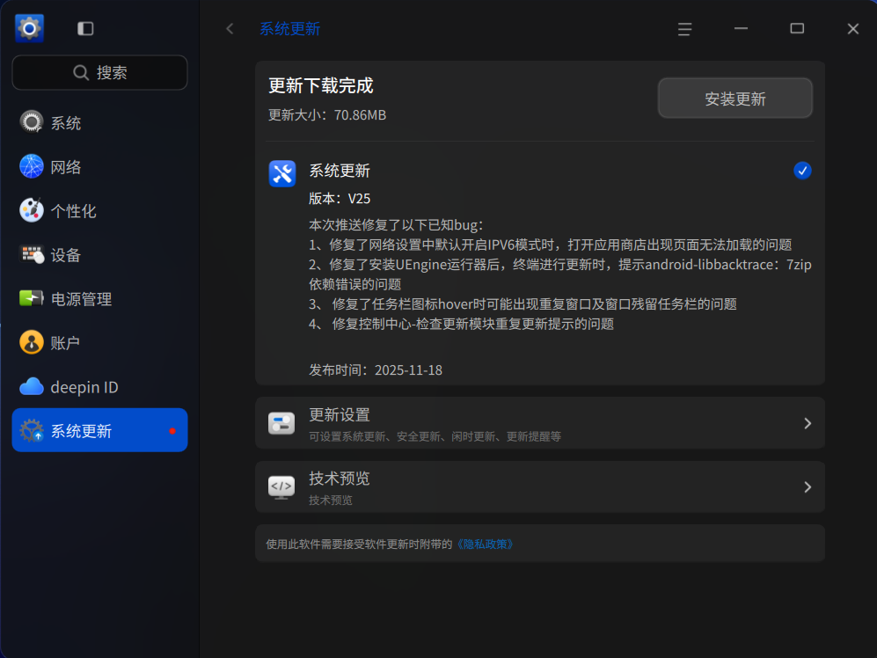Open the 账户 settings category
Viewport: 877px width, 658px height.
pyautogui.click(x=99, y=342)
